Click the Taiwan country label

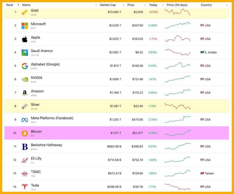(209, 173)
